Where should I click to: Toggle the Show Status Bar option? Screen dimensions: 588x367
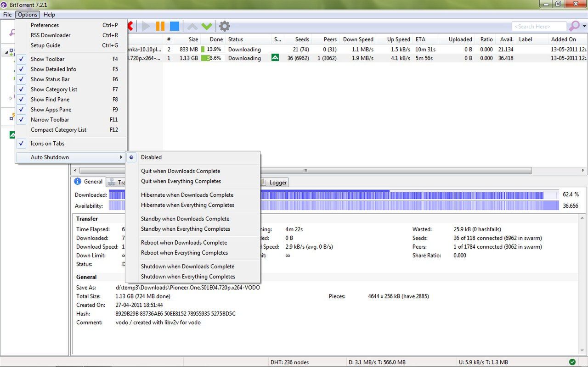(71, 79)
